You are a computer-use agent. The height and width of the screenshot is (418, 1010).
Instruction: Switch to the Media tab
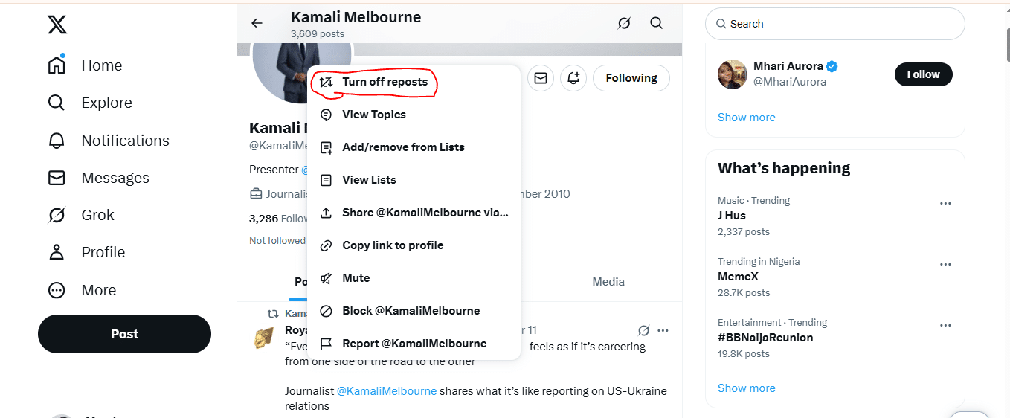click(608, 282)
